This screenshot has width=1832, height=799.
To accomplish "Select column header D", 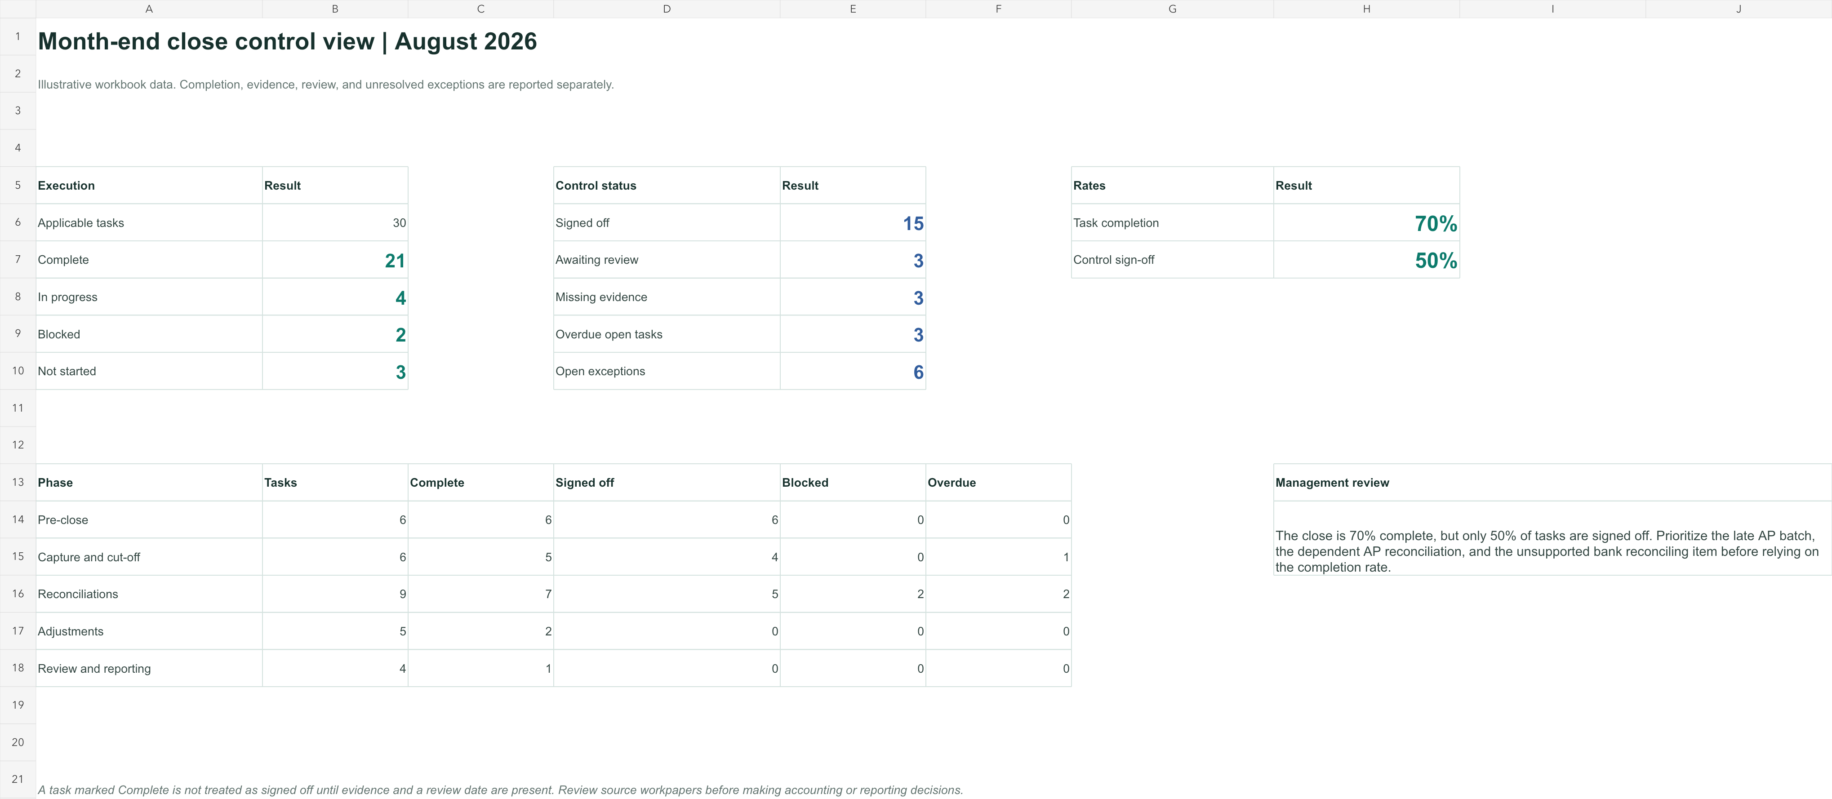I will coord(667,9).
